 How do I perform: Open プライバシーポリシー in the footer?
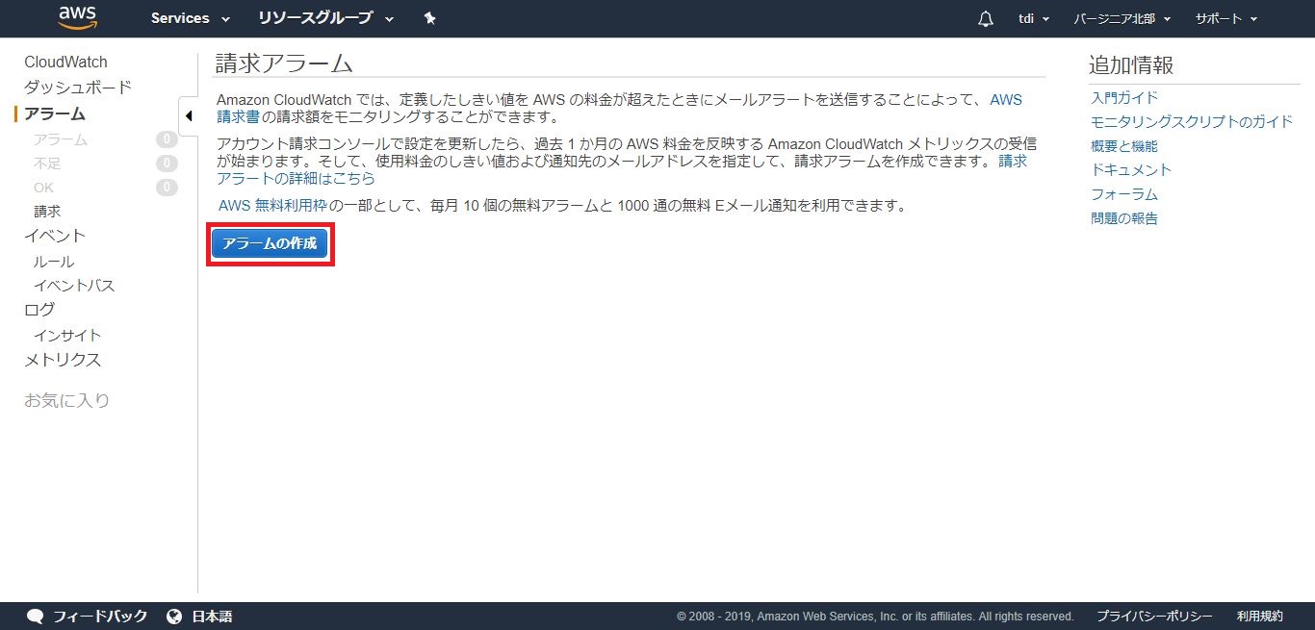1154,617
